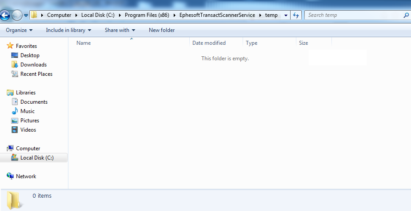Click the Recent Places icon
Viewport: 411px width, 211px height.
coord(14,74)
